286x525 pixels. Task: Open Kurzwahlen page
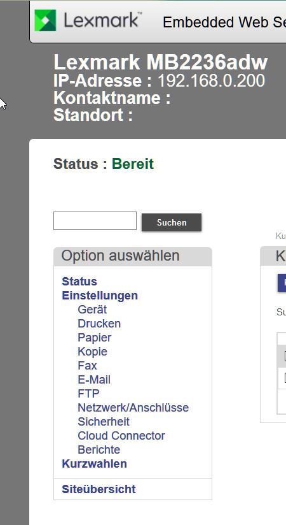[95, 464]
